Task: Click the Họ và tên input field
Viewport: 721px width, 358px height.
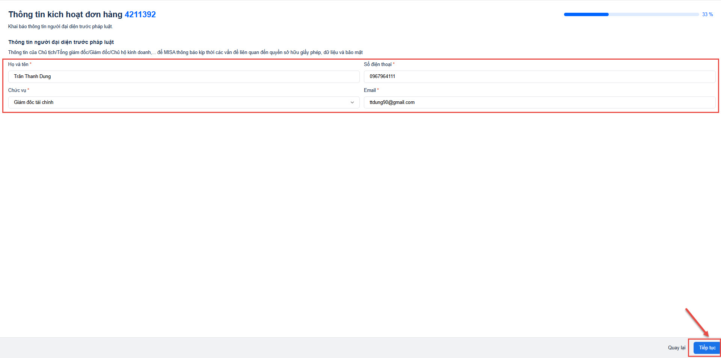Action: (x=184, y=77)
